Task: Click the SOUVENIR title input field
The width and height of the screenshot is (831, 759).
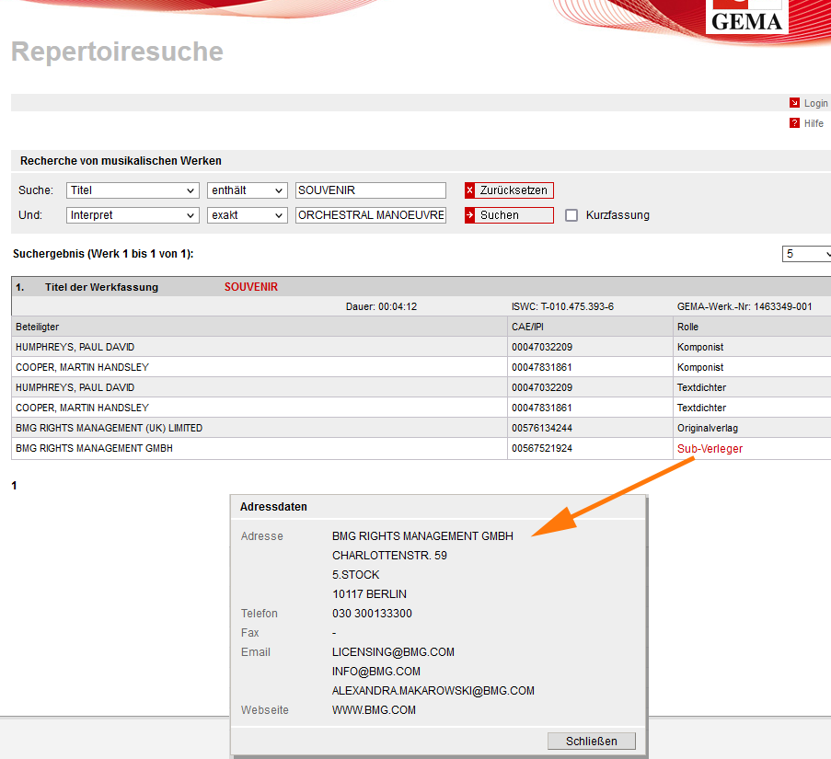Action: 371,190
